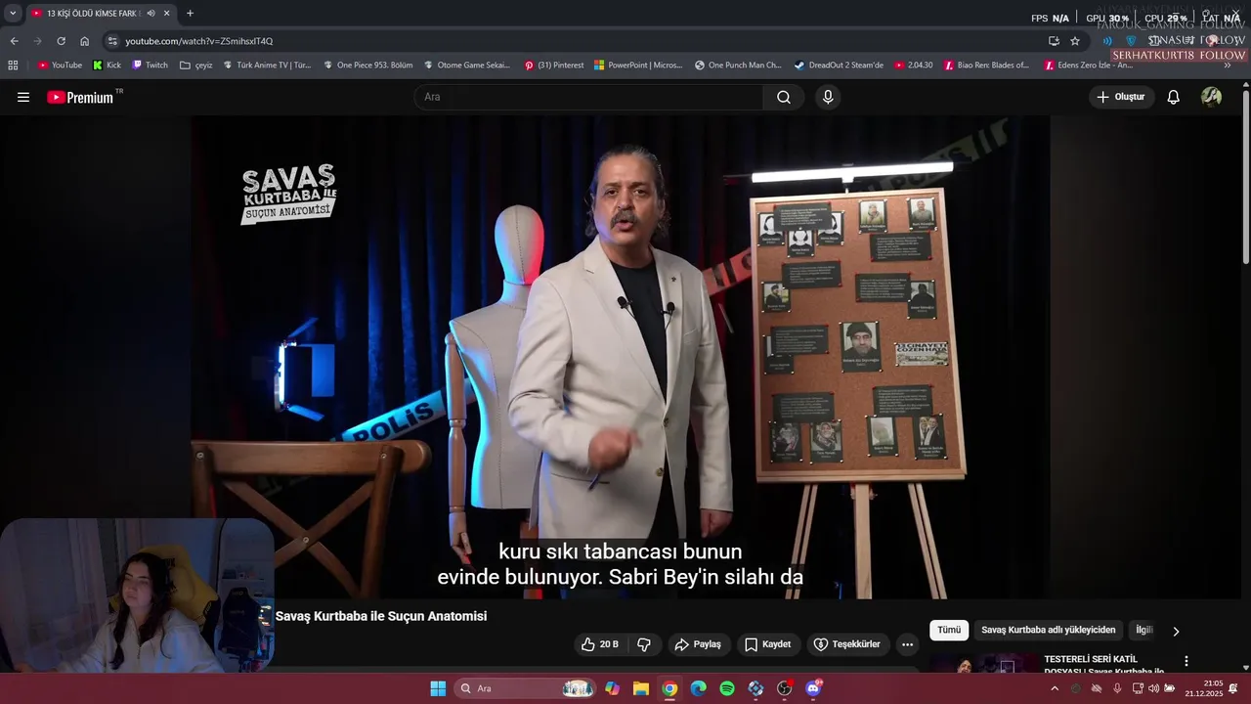Click the Chrome address bar URL
This screenshot has width=1251, height=704.
[x=199, y=41]
